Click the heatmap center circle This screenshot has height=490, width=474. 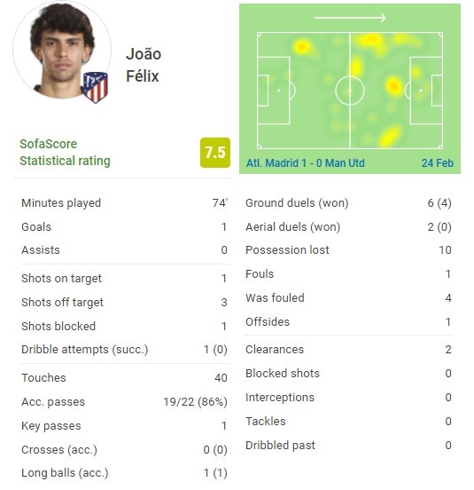pyautogui.click(x=350, y=91)
